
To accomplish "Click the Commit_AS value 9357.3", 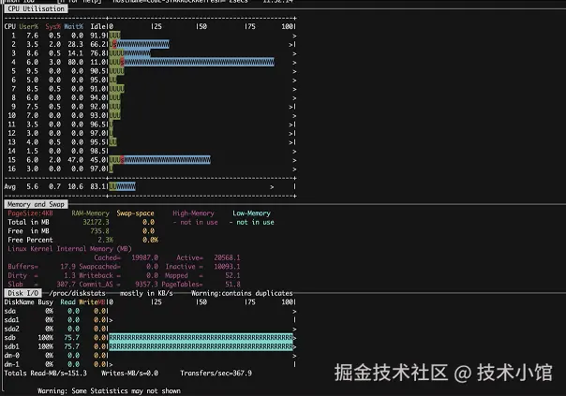I will (146, 285).
